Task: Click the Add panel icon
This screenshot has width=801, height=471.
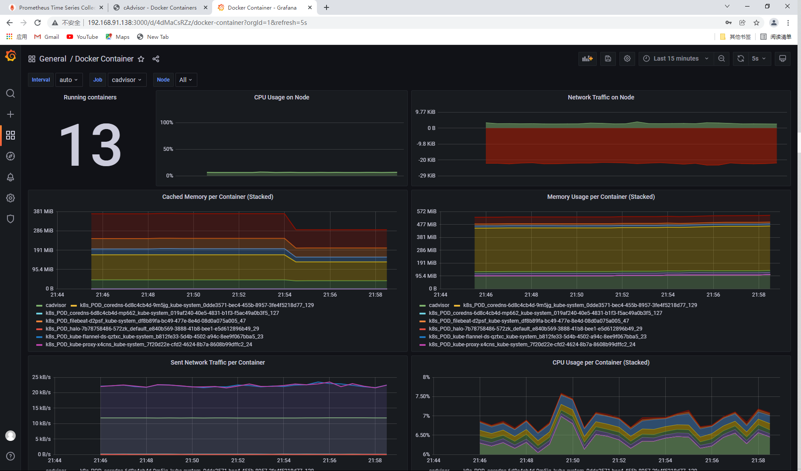Action: 588,58
